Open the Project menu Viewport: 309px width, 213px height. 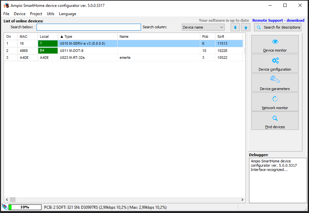tap(36, 14)
